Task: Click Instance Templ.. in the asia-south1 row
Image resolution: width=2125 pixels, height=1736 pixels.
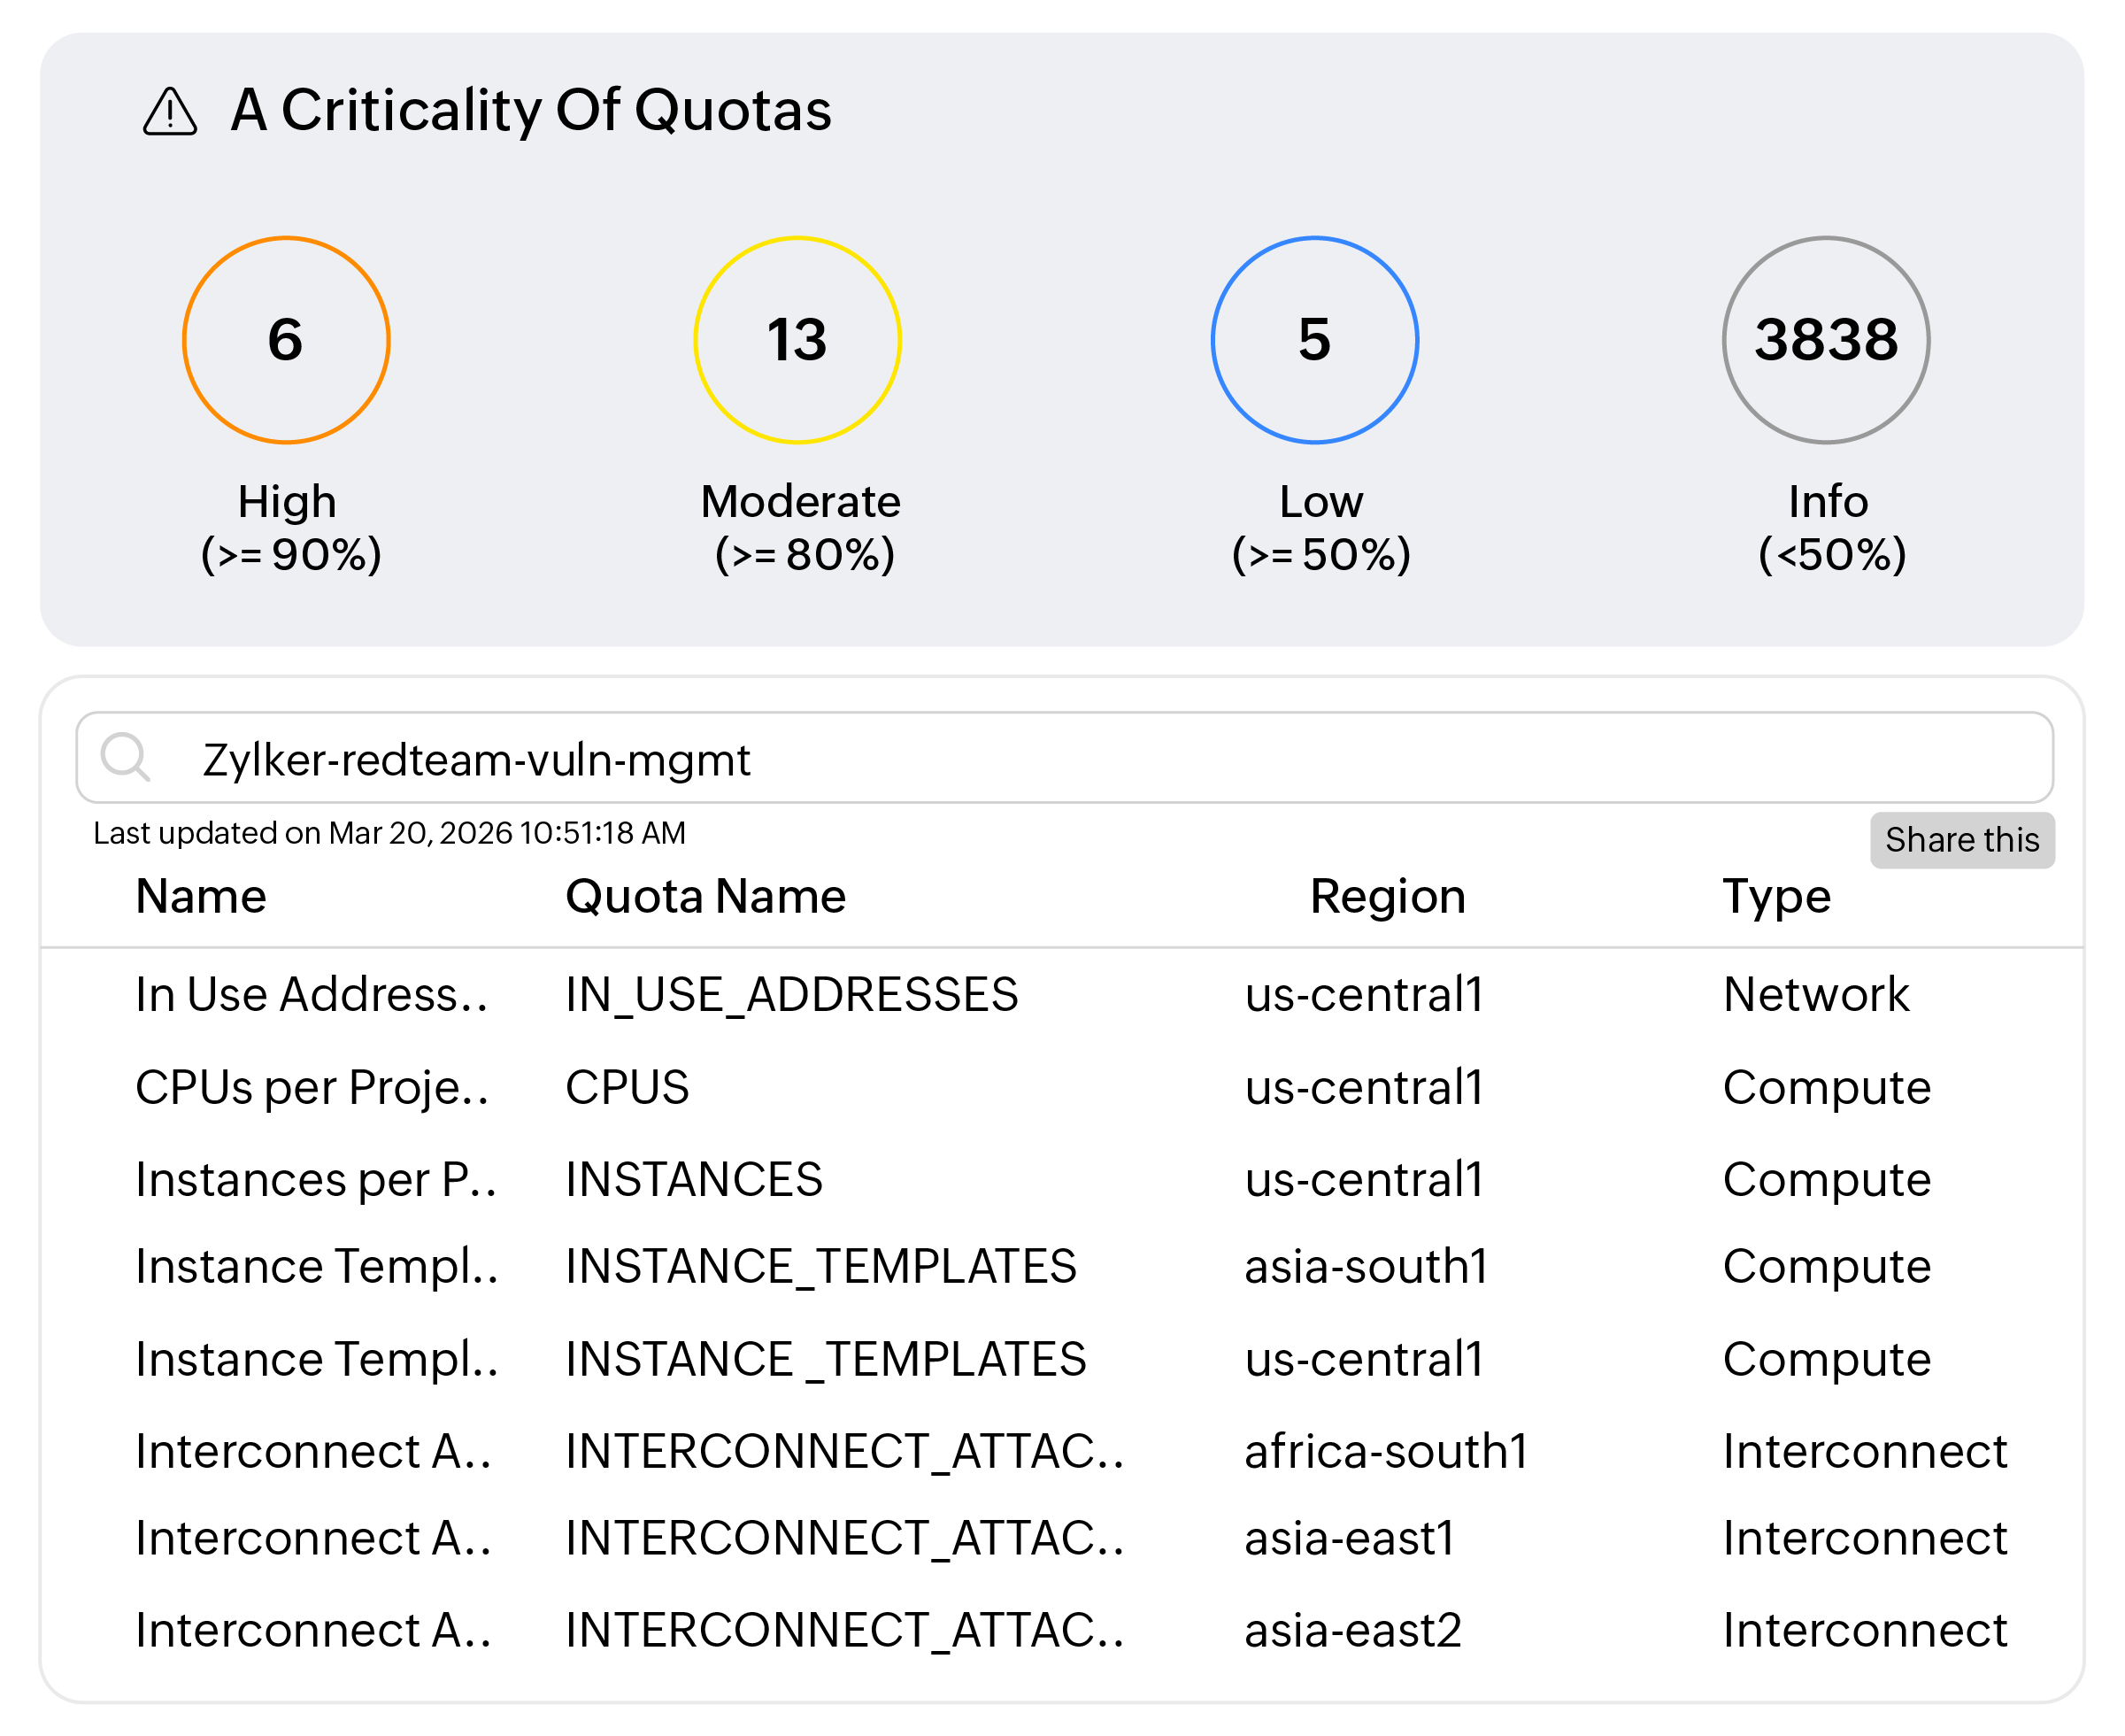Action: tap(317, 1267)
